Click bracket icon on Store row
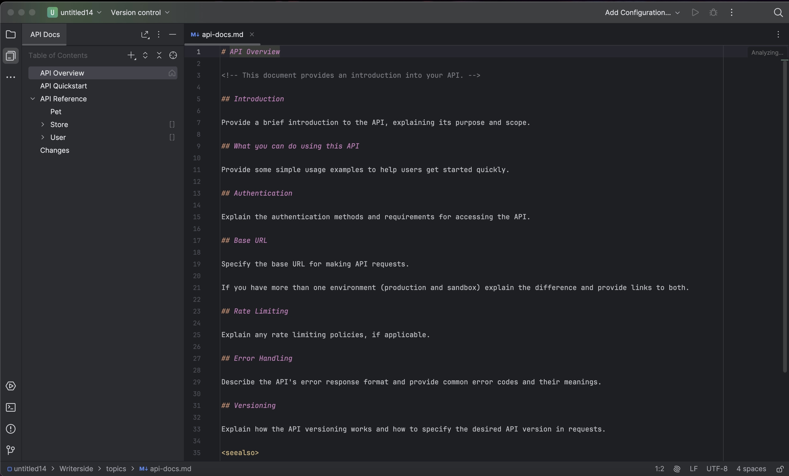The height and width of the screenshot is (476, 789). 172,125
